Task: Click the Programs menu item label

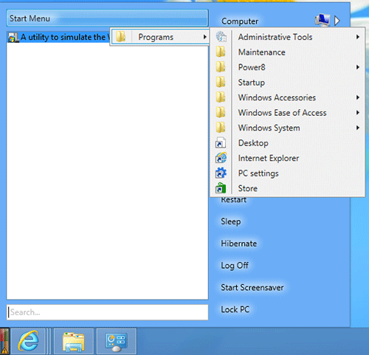Action: coord(156,37)
